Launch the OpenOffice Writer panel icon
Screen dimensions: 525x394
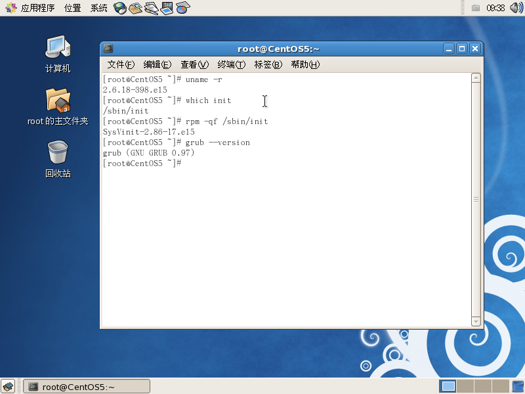[x=151, y=8]
